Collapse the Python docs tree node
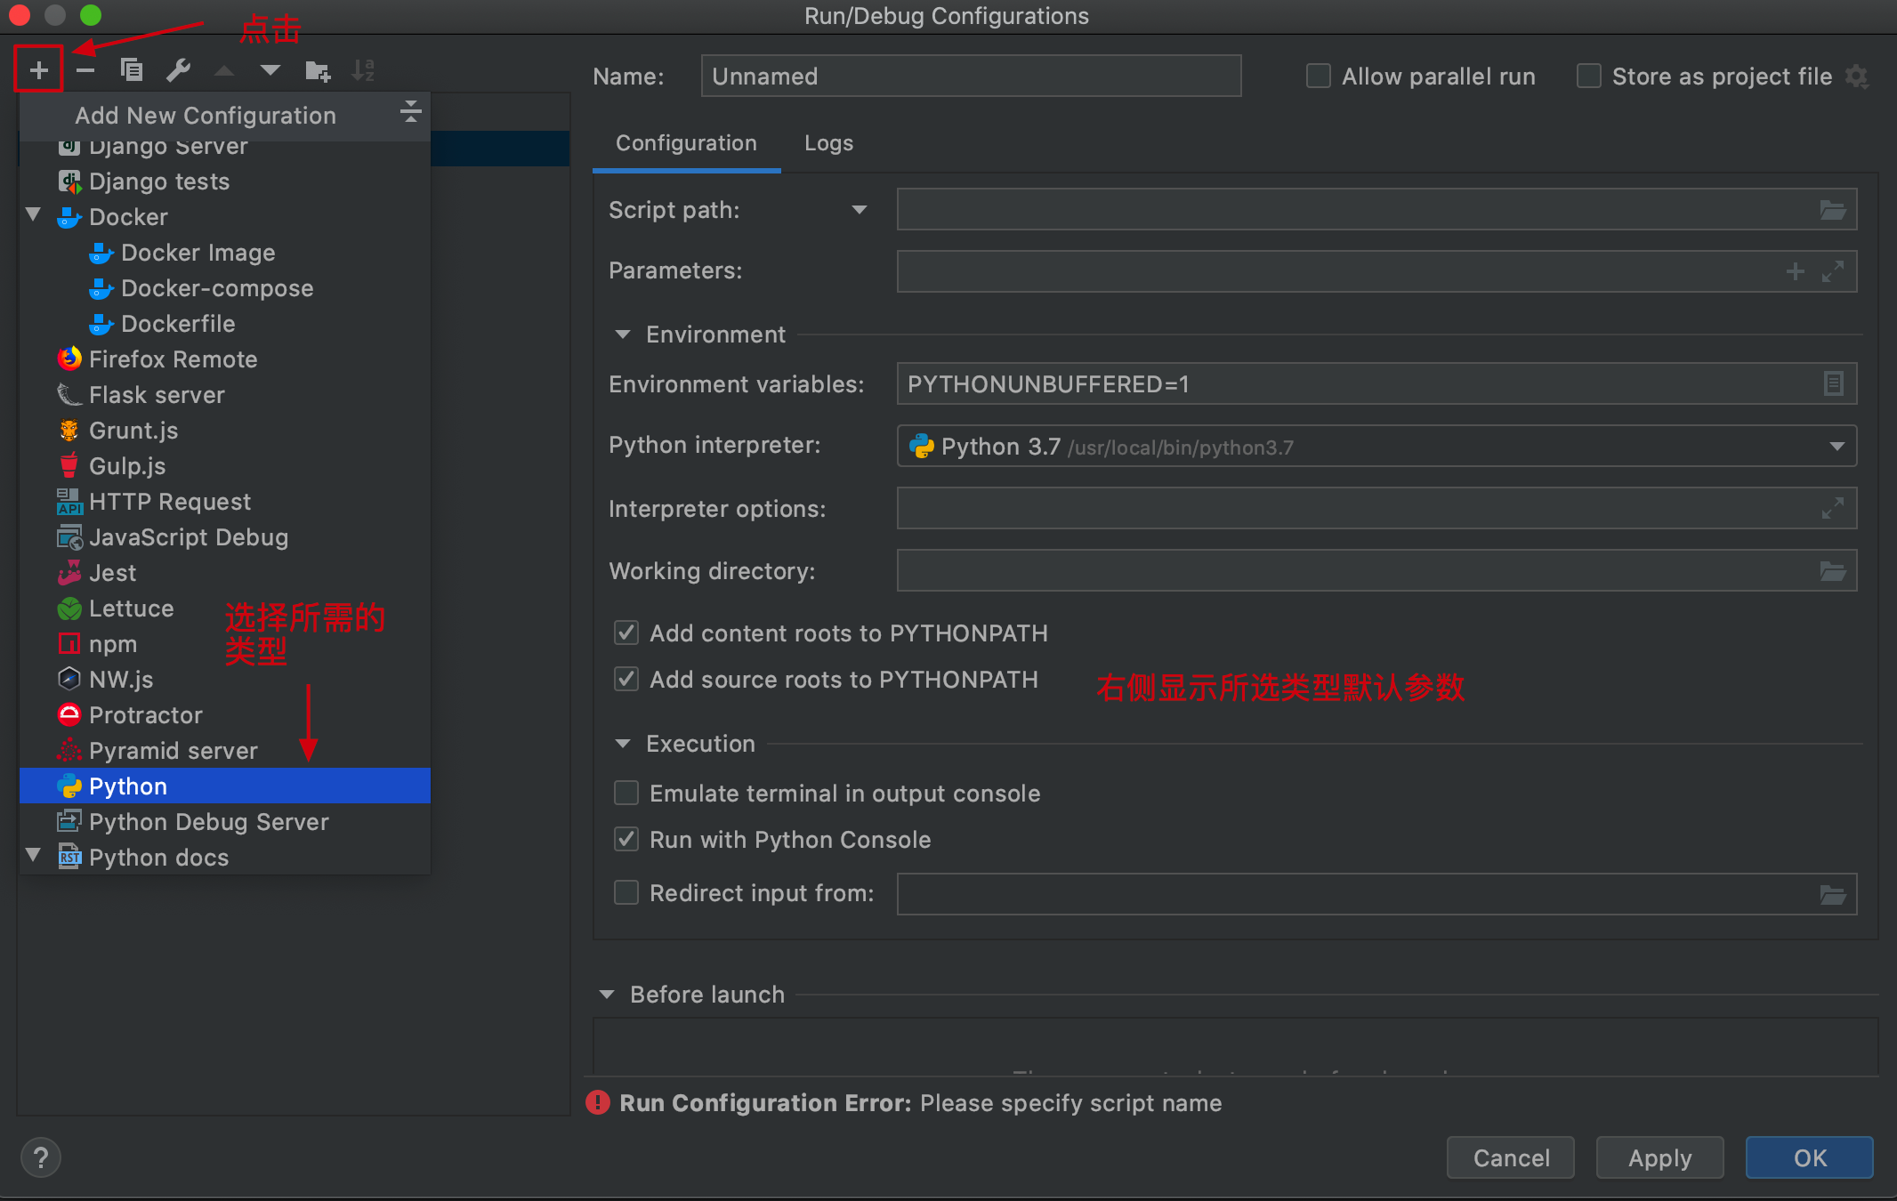The width and height of the screenshot is (1897, 1201). [x=34, y=855]
